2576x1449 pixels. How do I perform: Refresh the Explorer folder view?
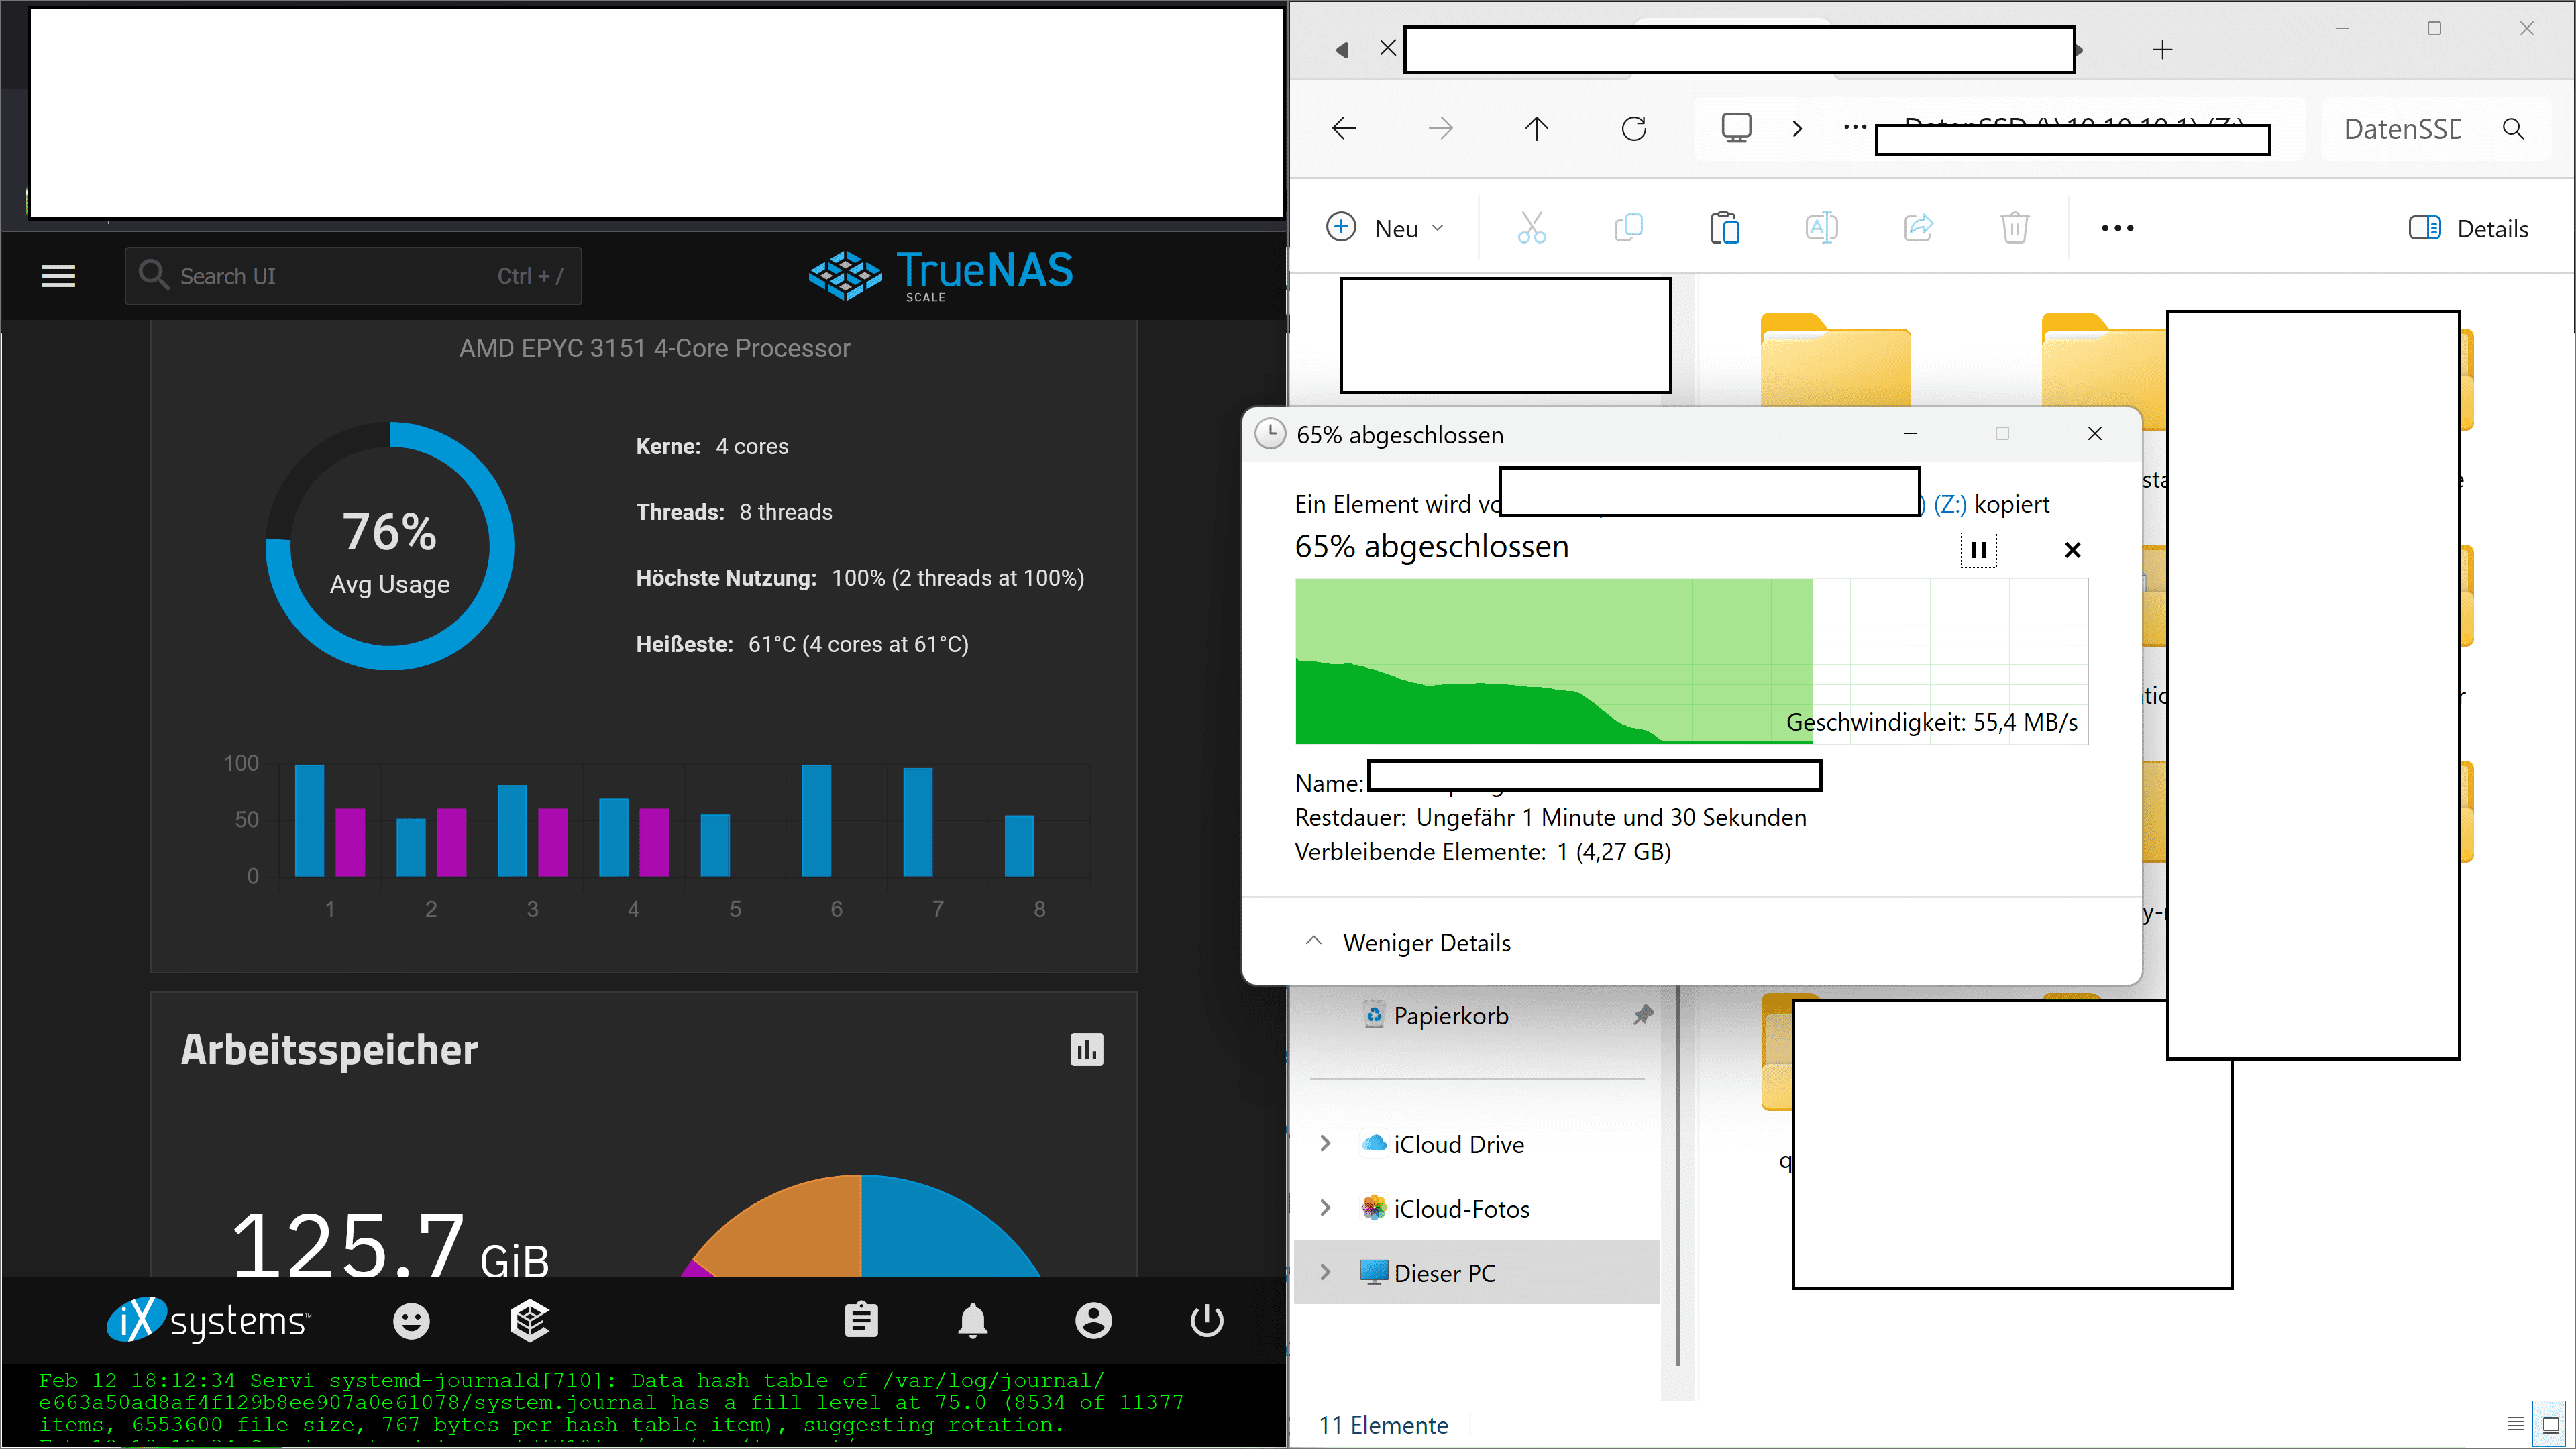pyautogui.click(x=1634, y=128)
